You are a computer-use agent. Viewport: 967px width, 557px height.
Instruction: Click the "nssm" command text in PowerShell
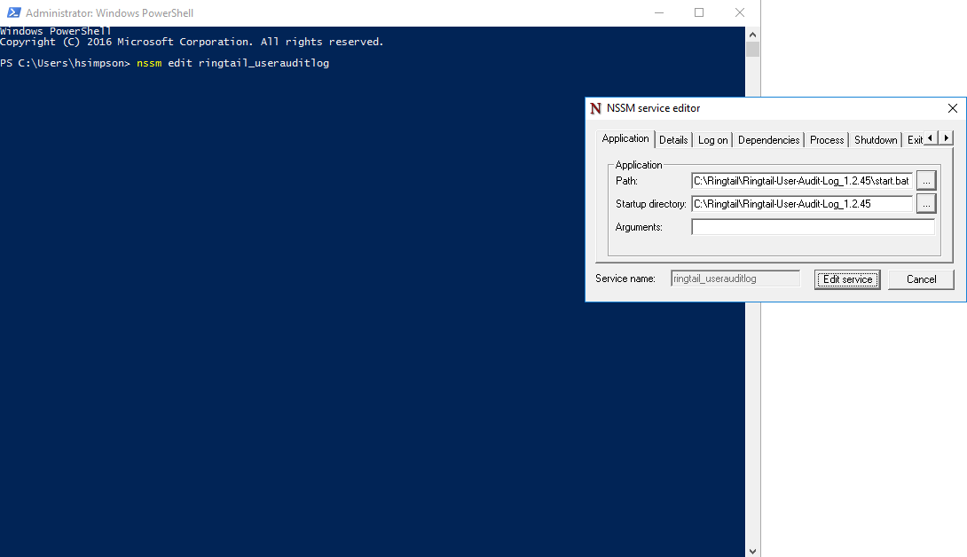coord(149,63)
